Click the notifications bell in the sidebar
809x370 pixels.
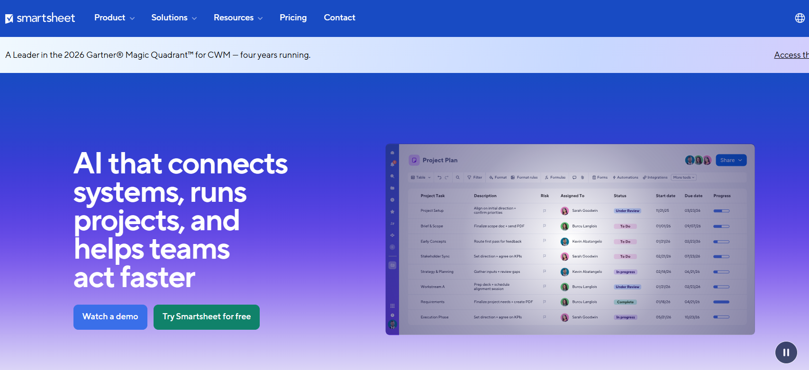392,164
